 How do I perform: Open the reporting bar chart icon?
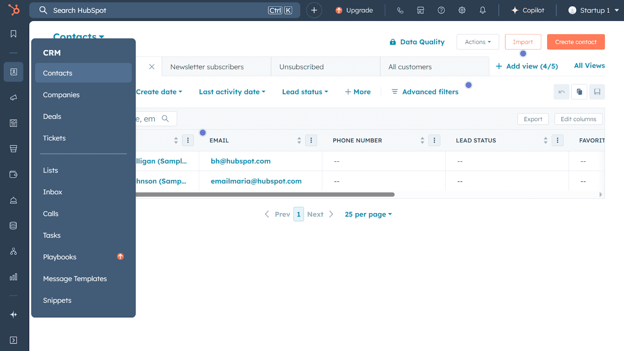pos(13,277)
